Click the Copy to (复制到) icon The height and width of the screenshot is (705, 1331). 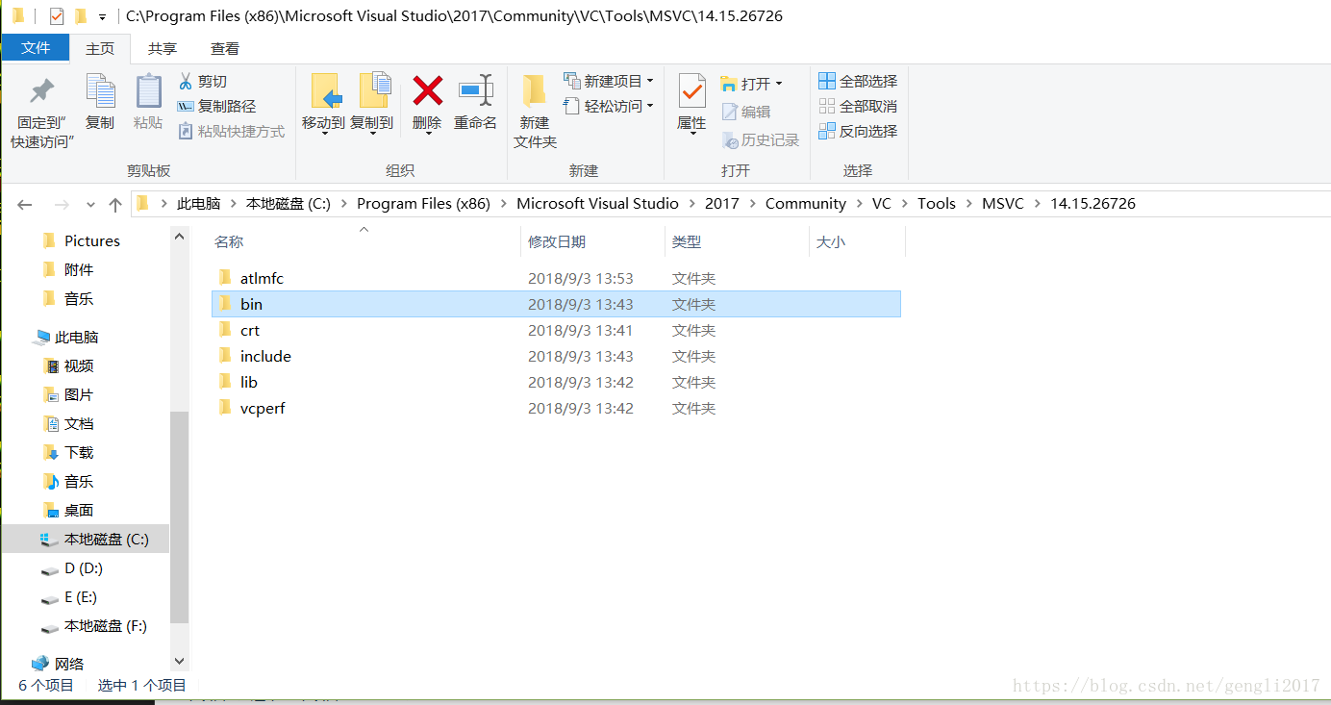(374, 89)
